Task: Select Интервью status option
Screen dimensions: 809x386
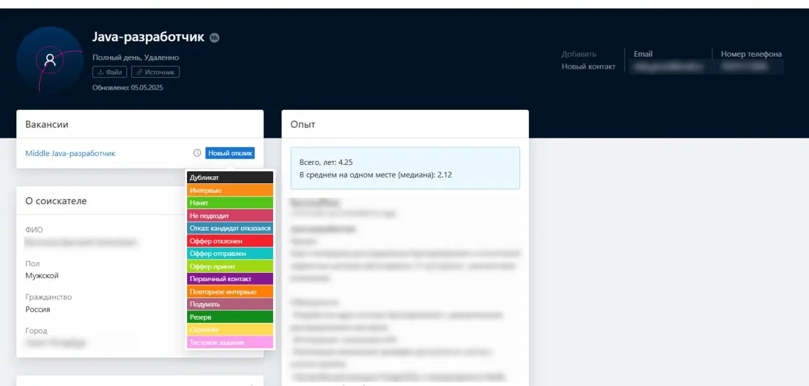Action: pyautogui.click(x=230, y=190)
